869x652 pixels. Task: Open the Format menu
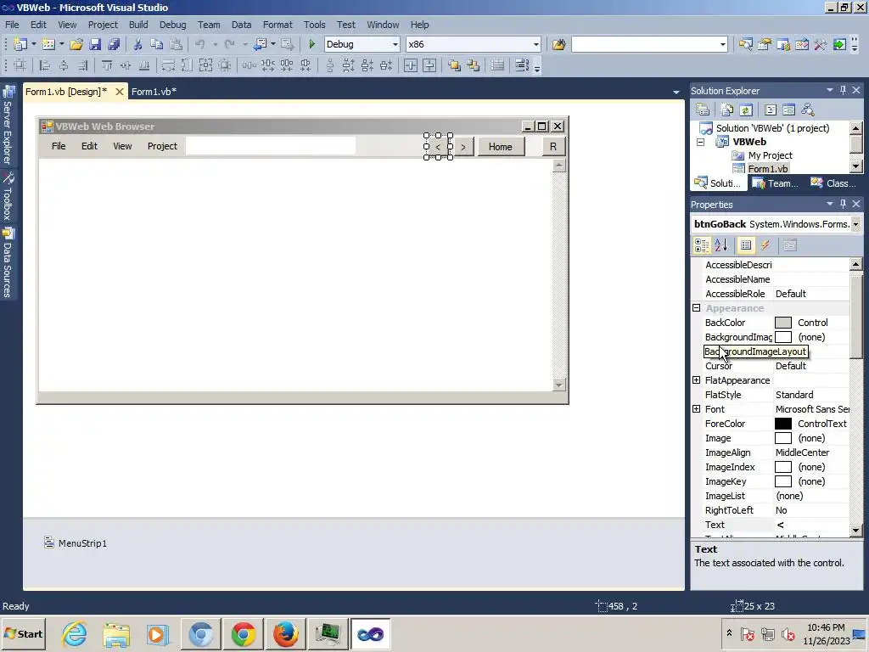(x=278, y=25)
